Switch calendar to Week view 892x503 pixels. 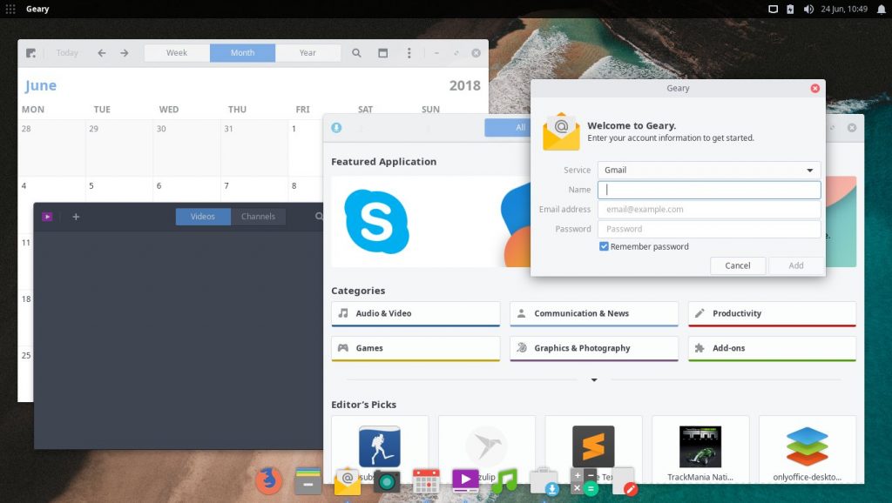177,53
